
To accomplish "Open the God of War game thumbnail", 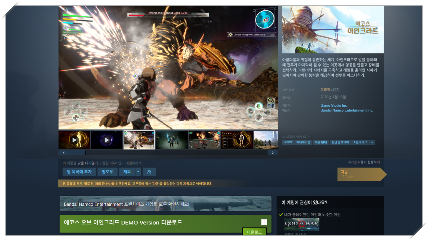I will pyautogui.click(x=302, y=224).
